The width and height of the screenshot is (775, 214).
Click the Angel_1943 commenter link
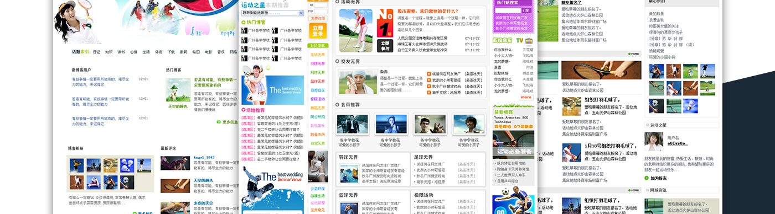click(204, 158)
